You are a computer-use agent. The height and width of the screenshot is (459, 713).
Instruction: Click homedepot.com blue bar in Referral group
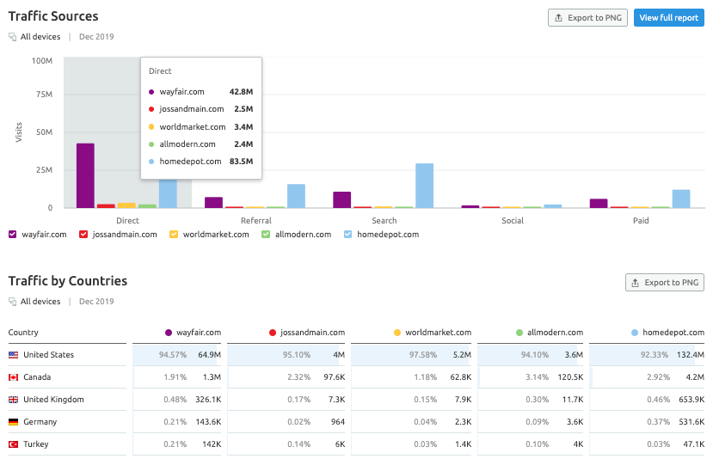(296, 196)
